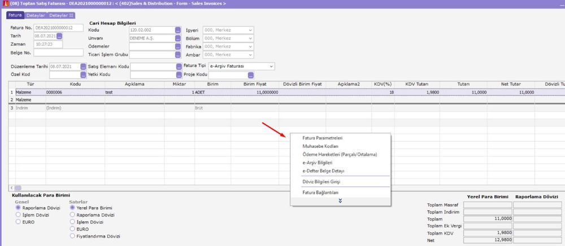The width and height of the screenshot is (565, 246).
Task: Click the KDV Tutarı column header
Action: click(417, 84)
